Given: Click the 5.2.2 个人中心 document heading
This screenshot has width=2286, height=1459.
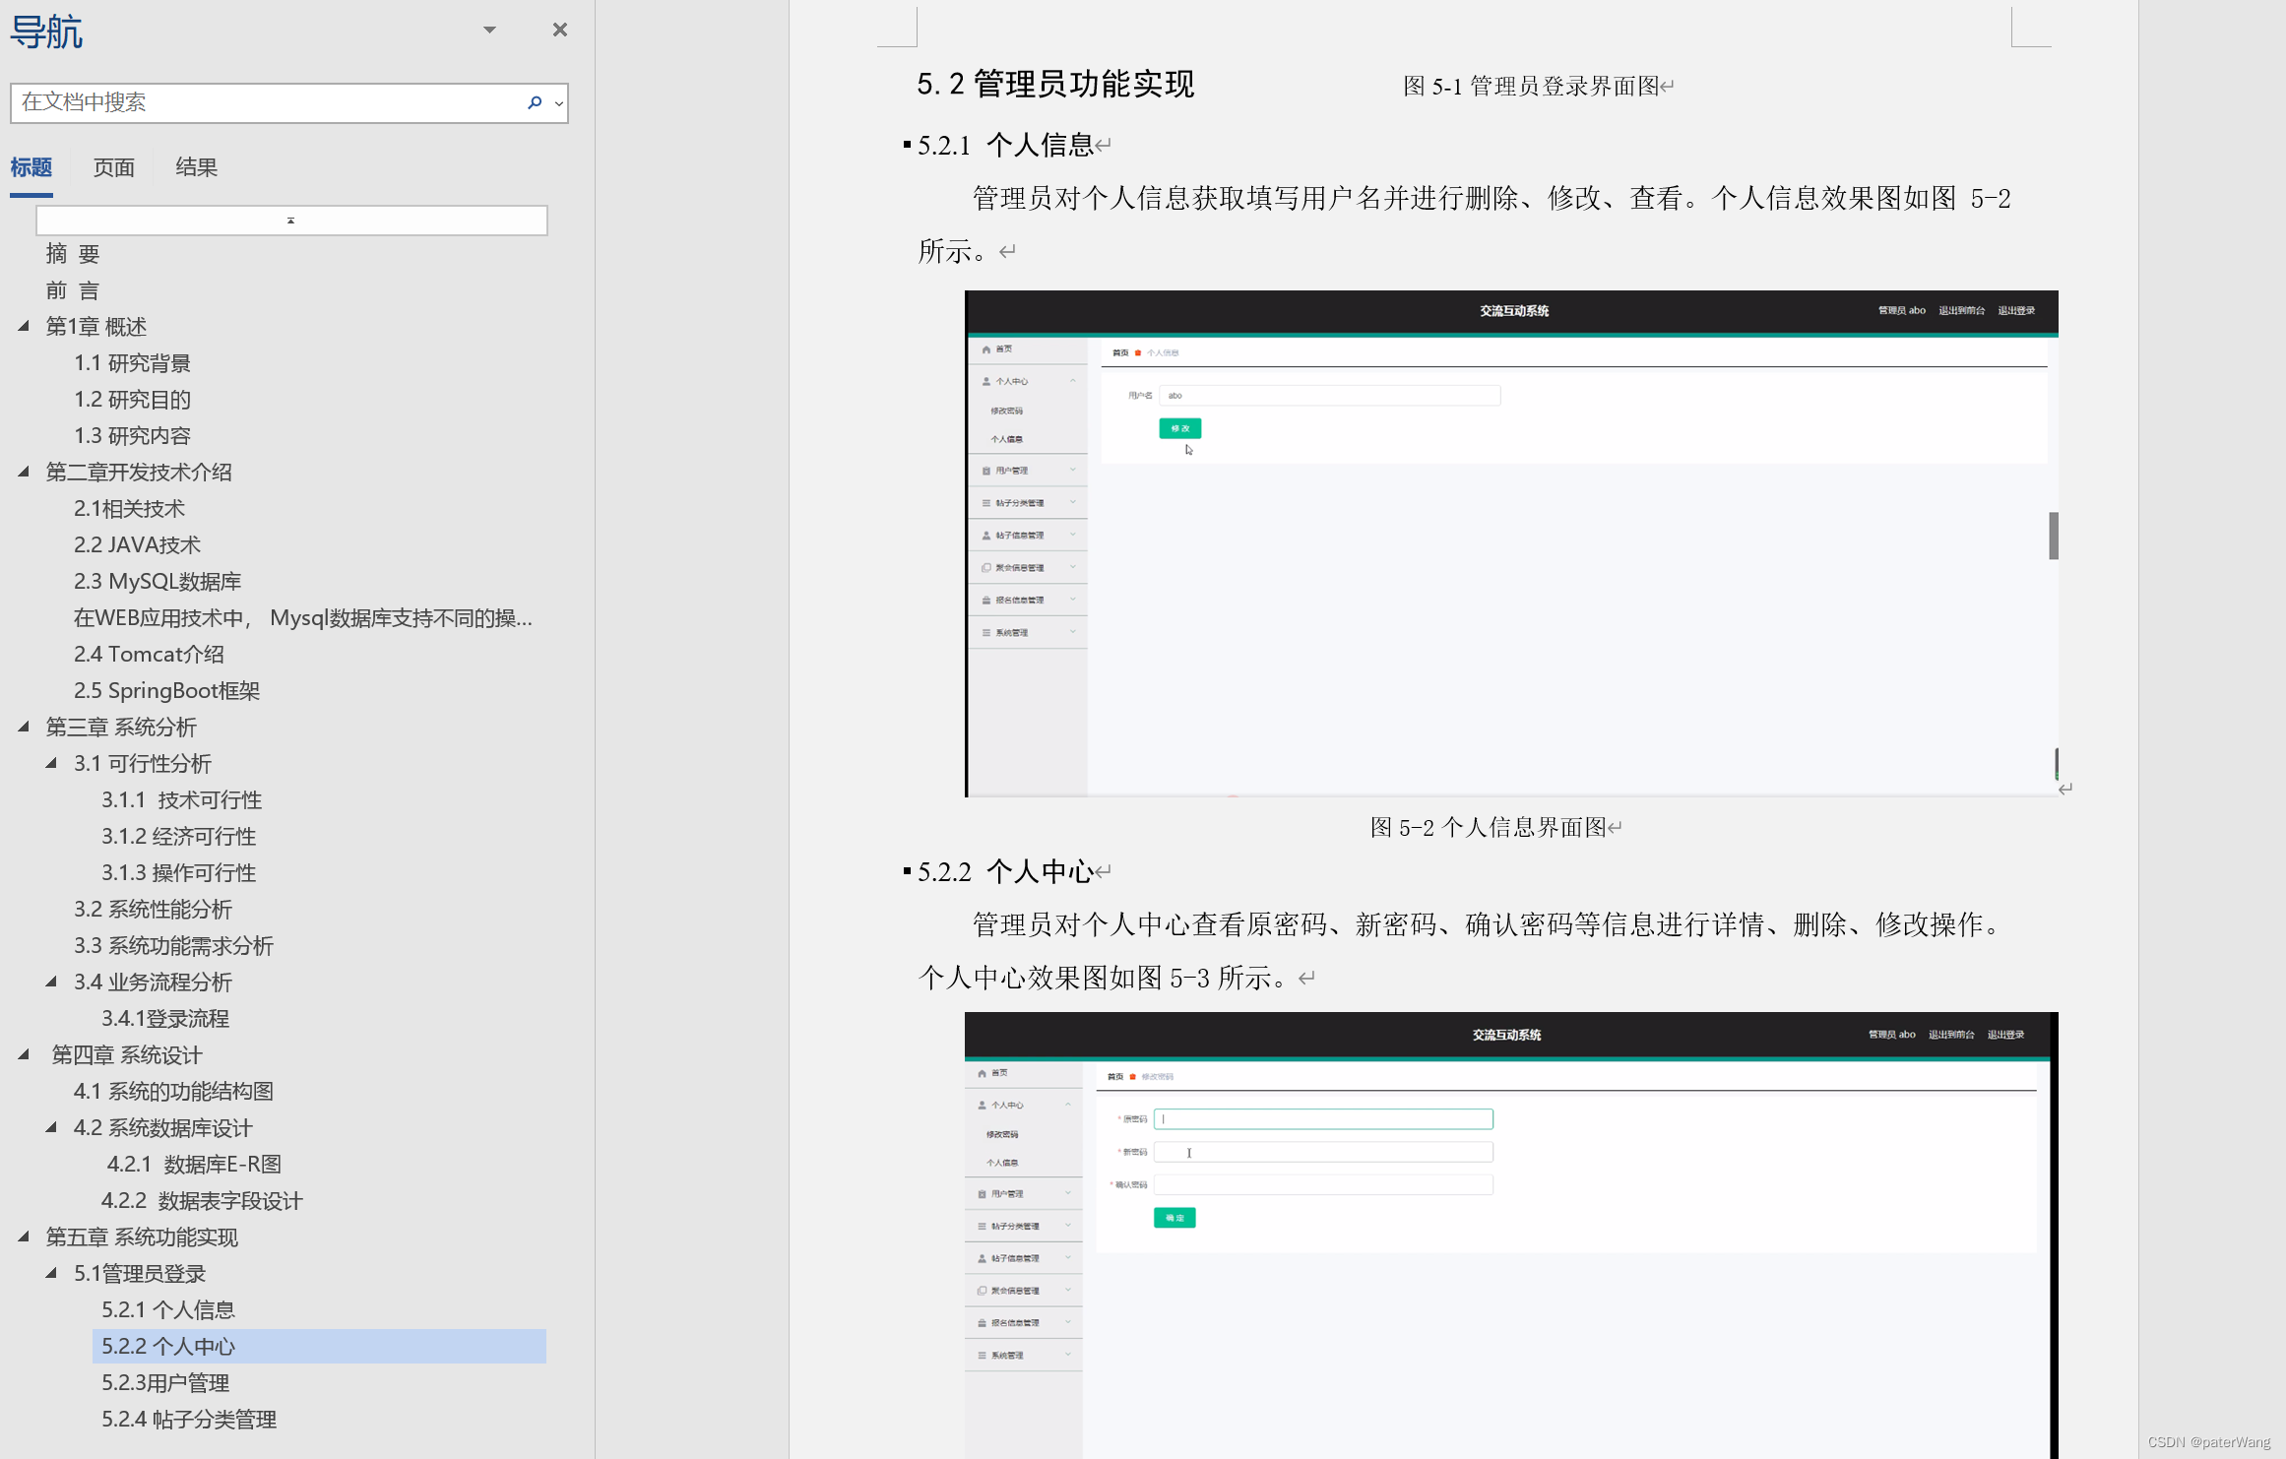Looking at the screenshot, I should point(1005,872).
